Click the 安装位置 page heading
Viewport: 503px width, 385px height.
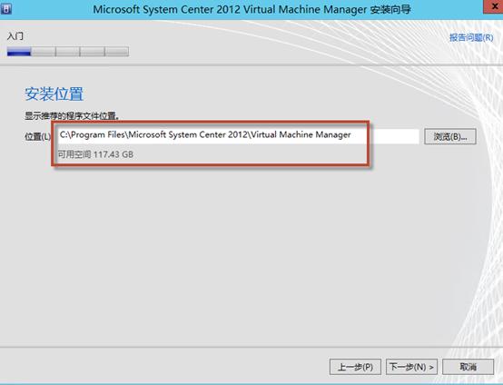tap(54, 94)
